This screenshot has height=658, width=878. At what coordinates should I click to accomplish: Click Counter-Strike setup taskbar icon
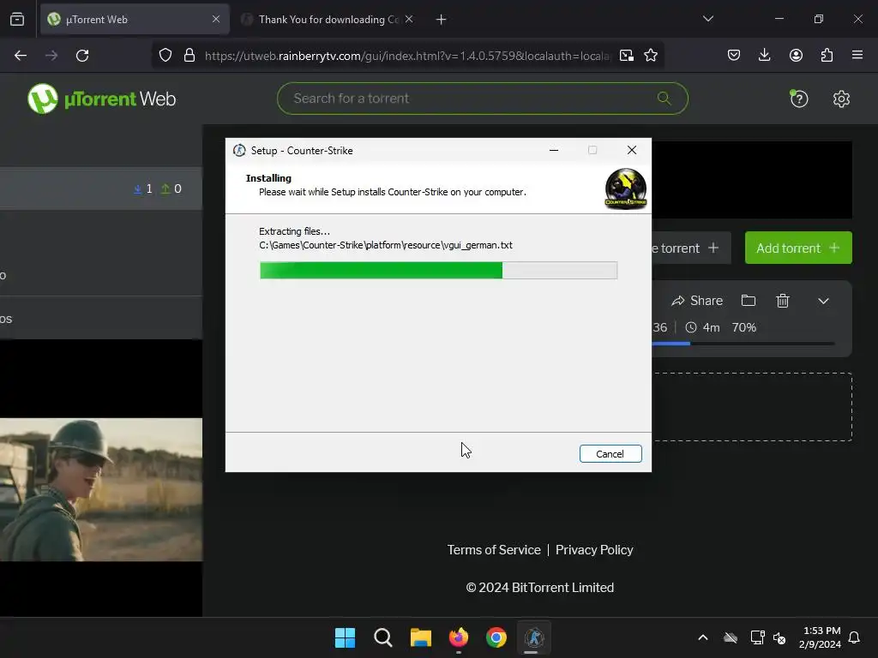[533, 637]
